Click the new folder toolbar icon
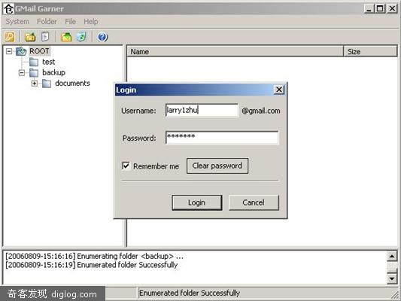401x301 pixels. click(30, 37)
